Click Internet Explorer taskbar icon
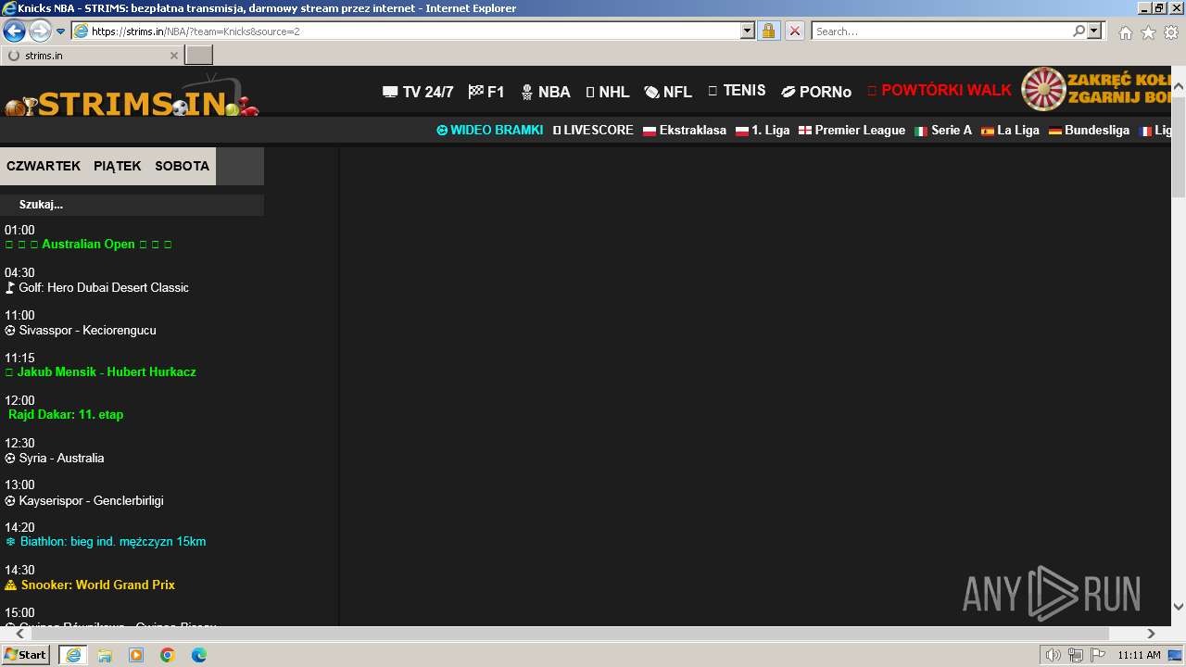 pos(72,655)
